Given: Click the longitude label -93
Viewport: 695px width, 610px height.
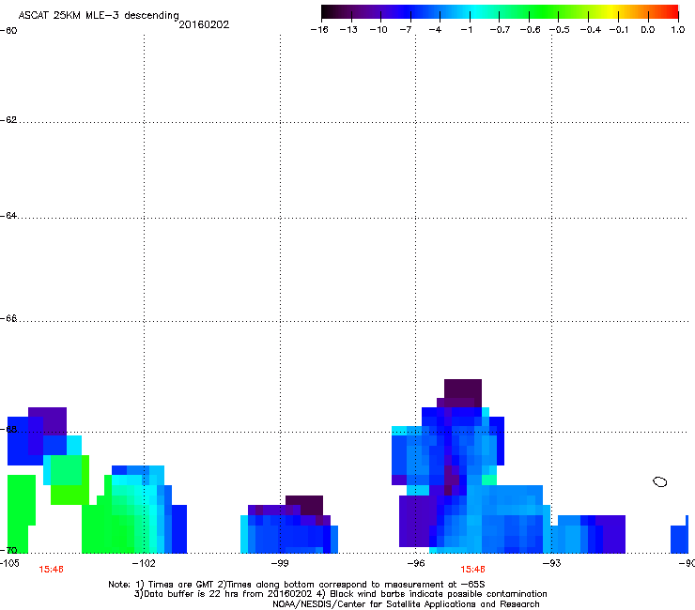Looking at the screenshot, I should (x=552, y=563).
